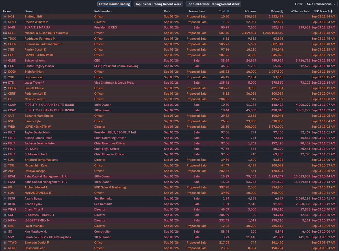Sort the table by SEC Form 4 column
The width and height of the screenshot is (339, 251).
(x=323, y=11)
